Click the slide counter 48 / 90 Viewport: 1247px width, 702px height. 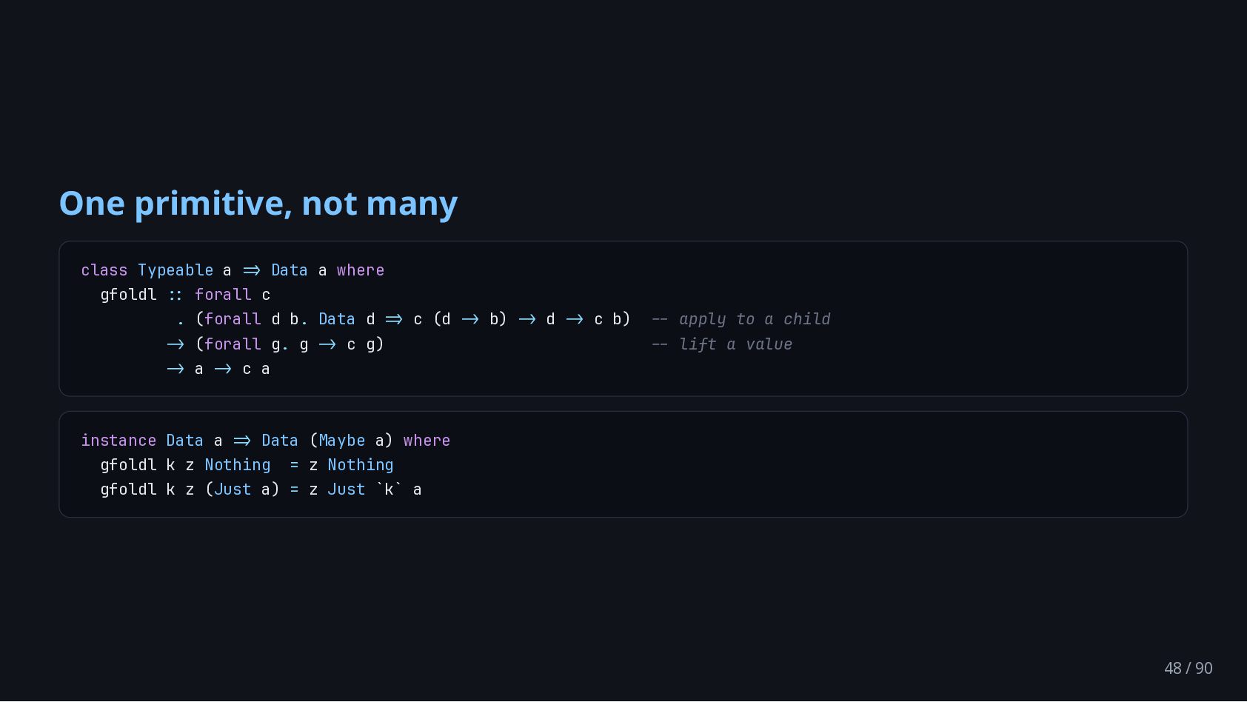click(x=1189, y=668)
